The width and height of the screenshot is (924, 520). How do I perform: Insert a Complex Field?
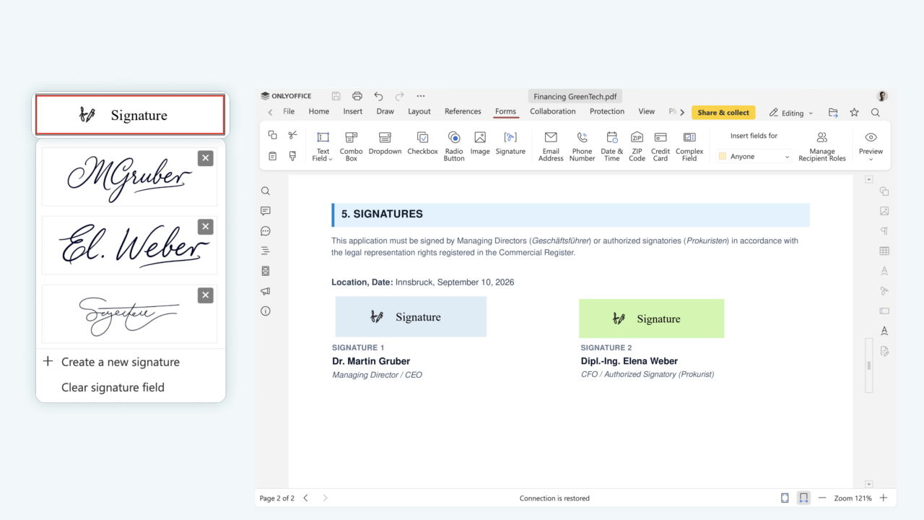pyautogui.click(x=689, y=147)
